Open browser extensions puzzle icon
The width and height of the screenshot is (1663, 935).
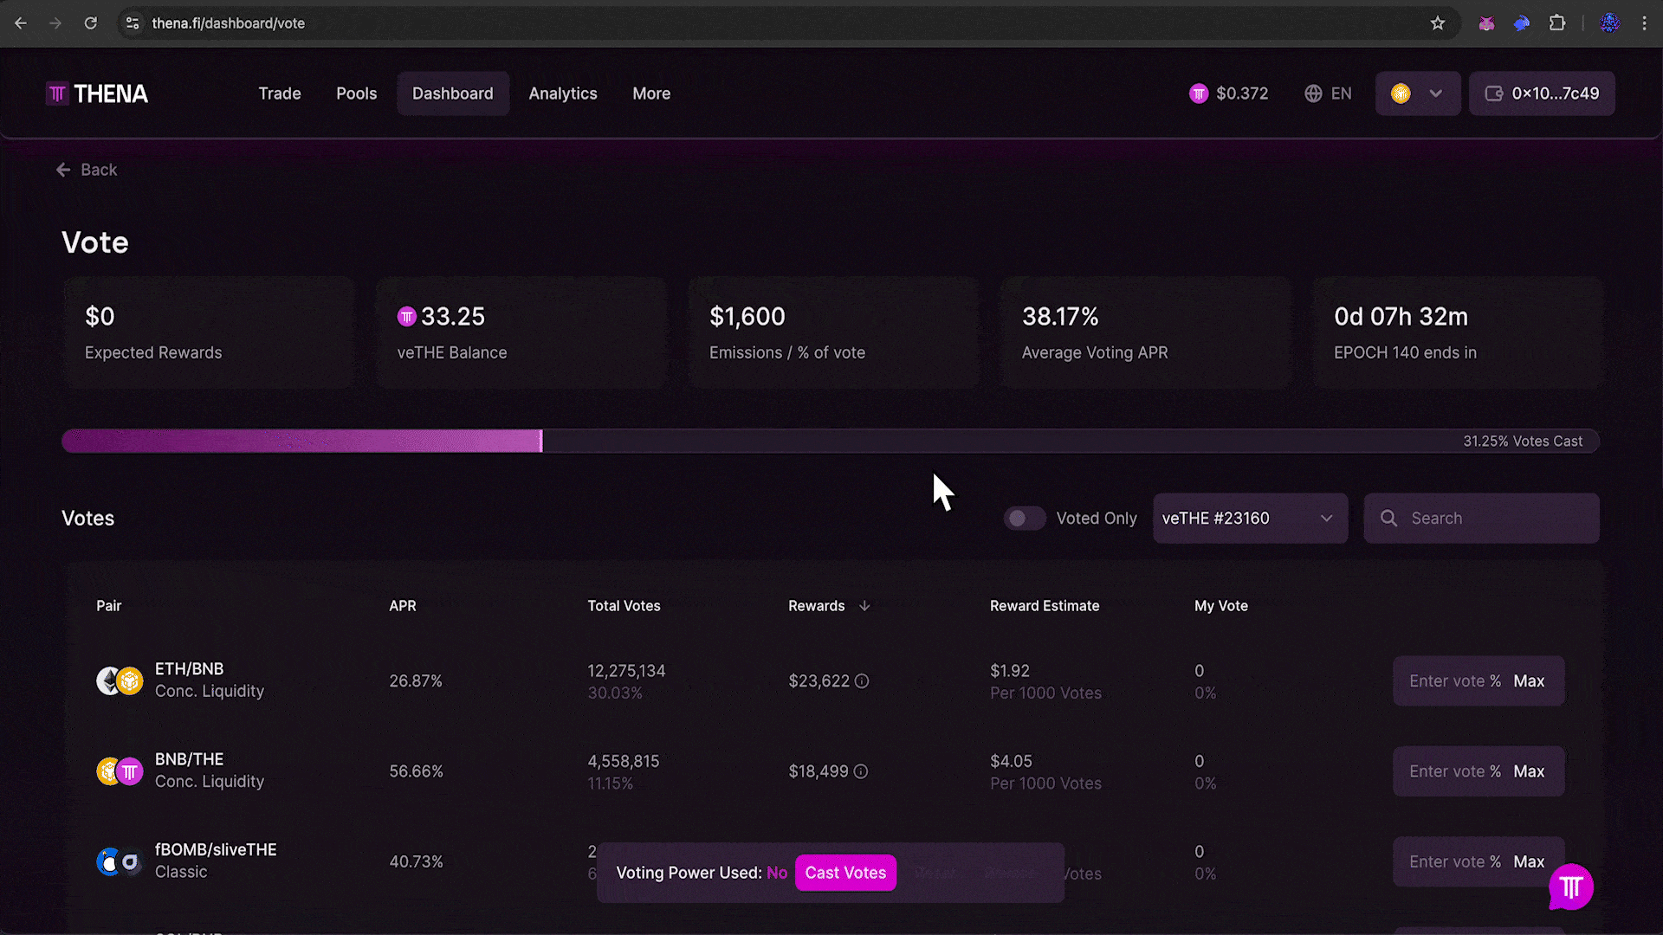click(x=1557, y=23)
